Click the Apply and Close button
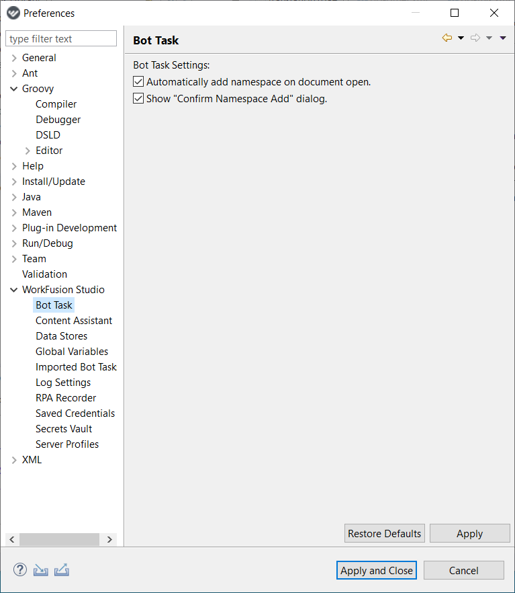This screenshot has width=515, height=593. pyautogui.click(x=377, y=570)
